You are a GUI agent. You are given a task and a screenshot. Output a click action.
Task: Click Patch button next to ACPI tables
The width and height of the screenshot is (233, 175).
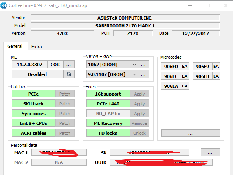pos(65,133)
